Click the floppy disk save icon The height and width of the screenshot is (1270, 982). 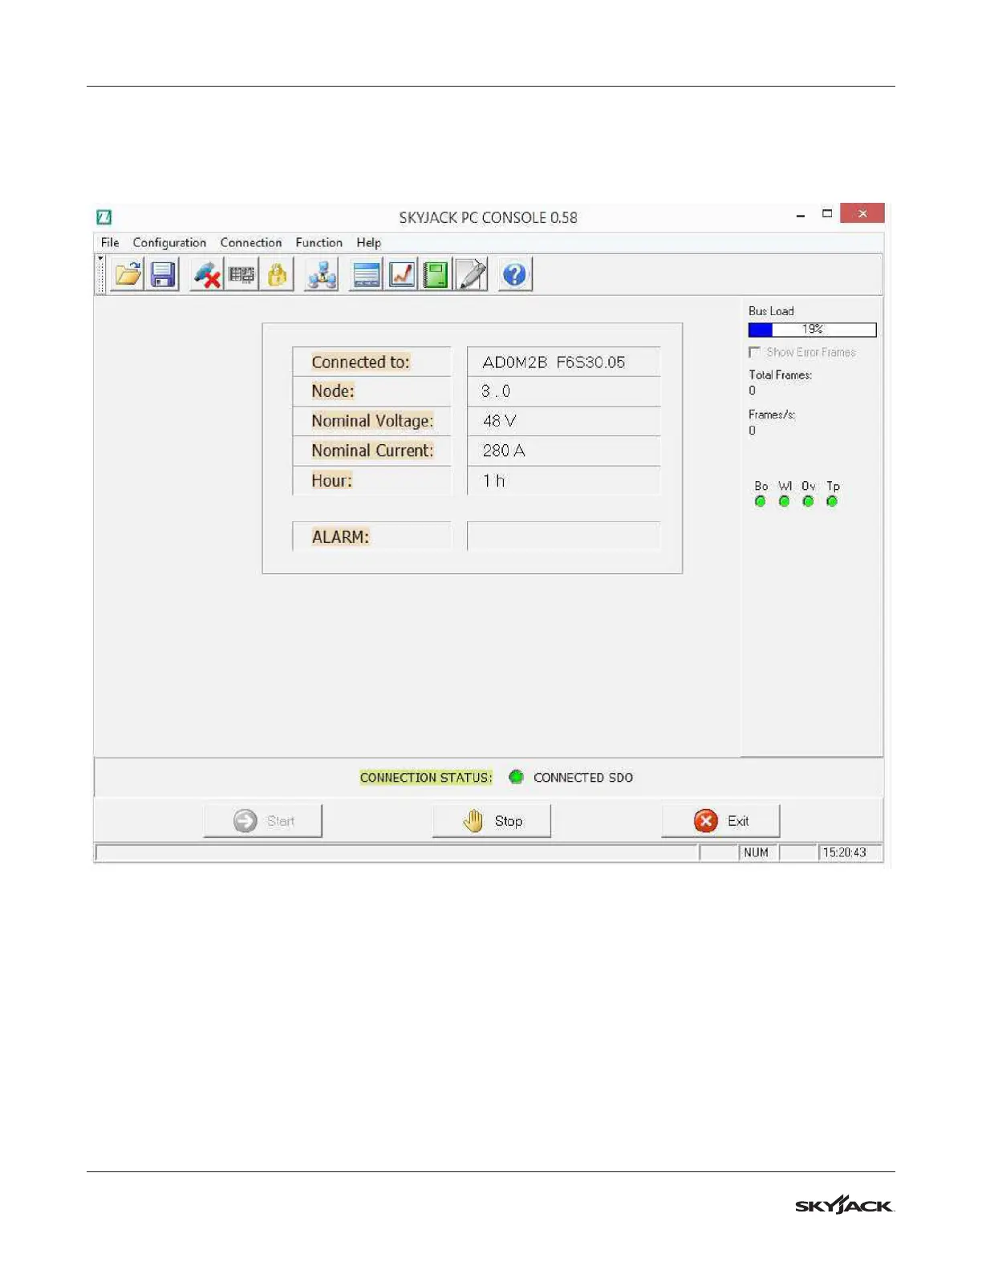point(163,275)
